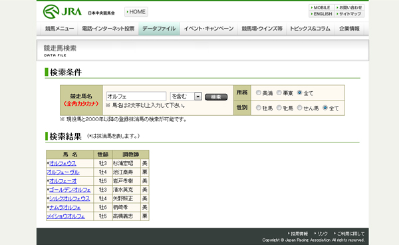Select 牡馬 sex radio button
Image resolution: width=399 pixels, height=245 pixels.
point(259,108)
